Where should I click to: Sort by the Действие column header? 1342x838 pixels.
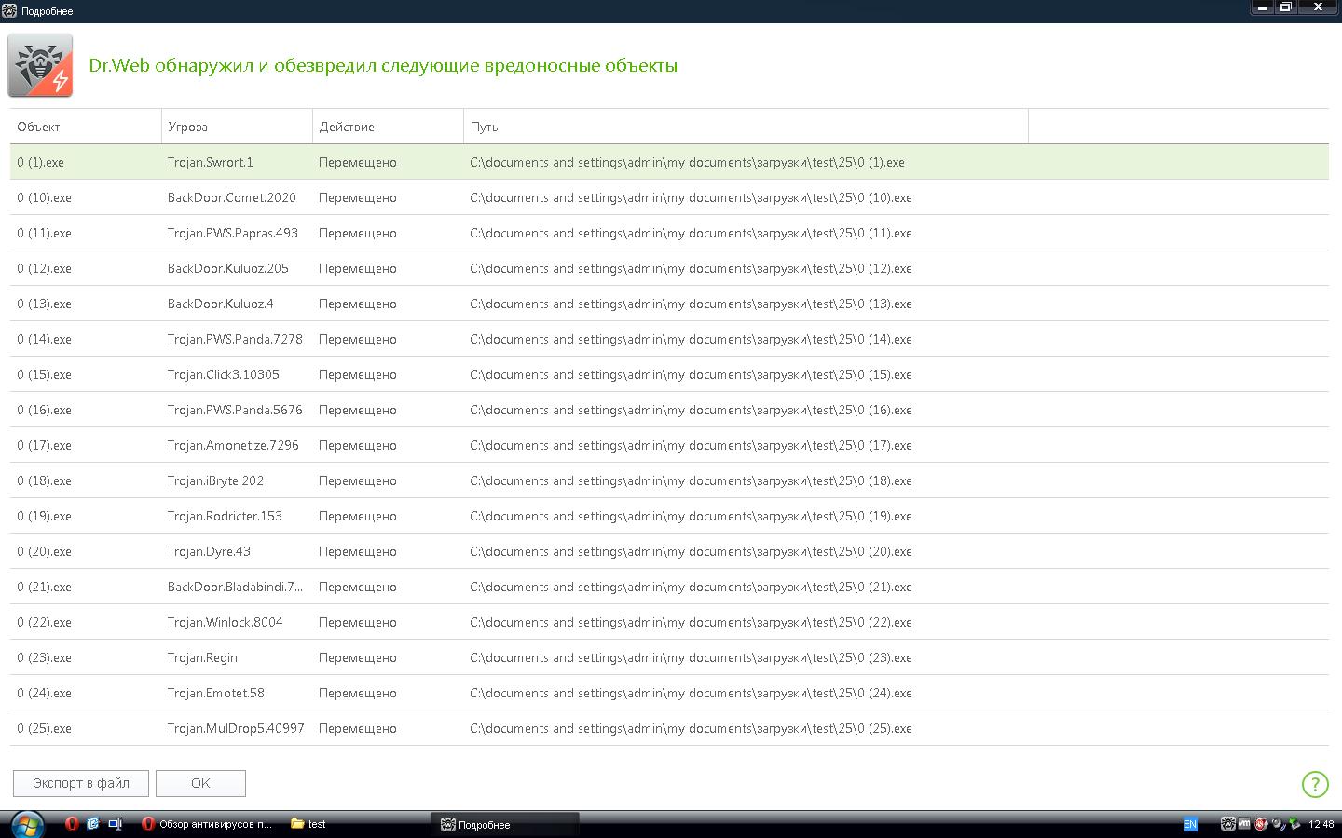[388, 127]
